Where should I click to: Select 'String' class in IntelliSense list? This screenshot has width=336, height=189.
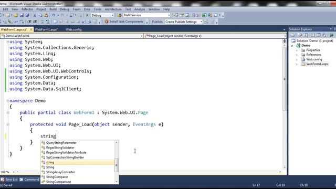78,167
